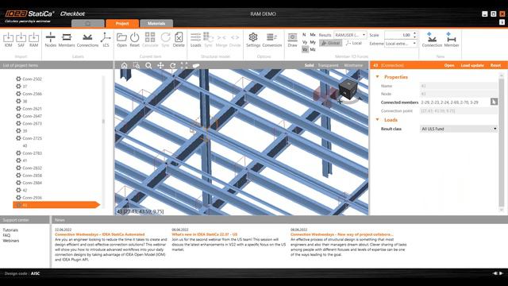Open the Conversion table
The image size is (508, 286).
click(271, 40)
